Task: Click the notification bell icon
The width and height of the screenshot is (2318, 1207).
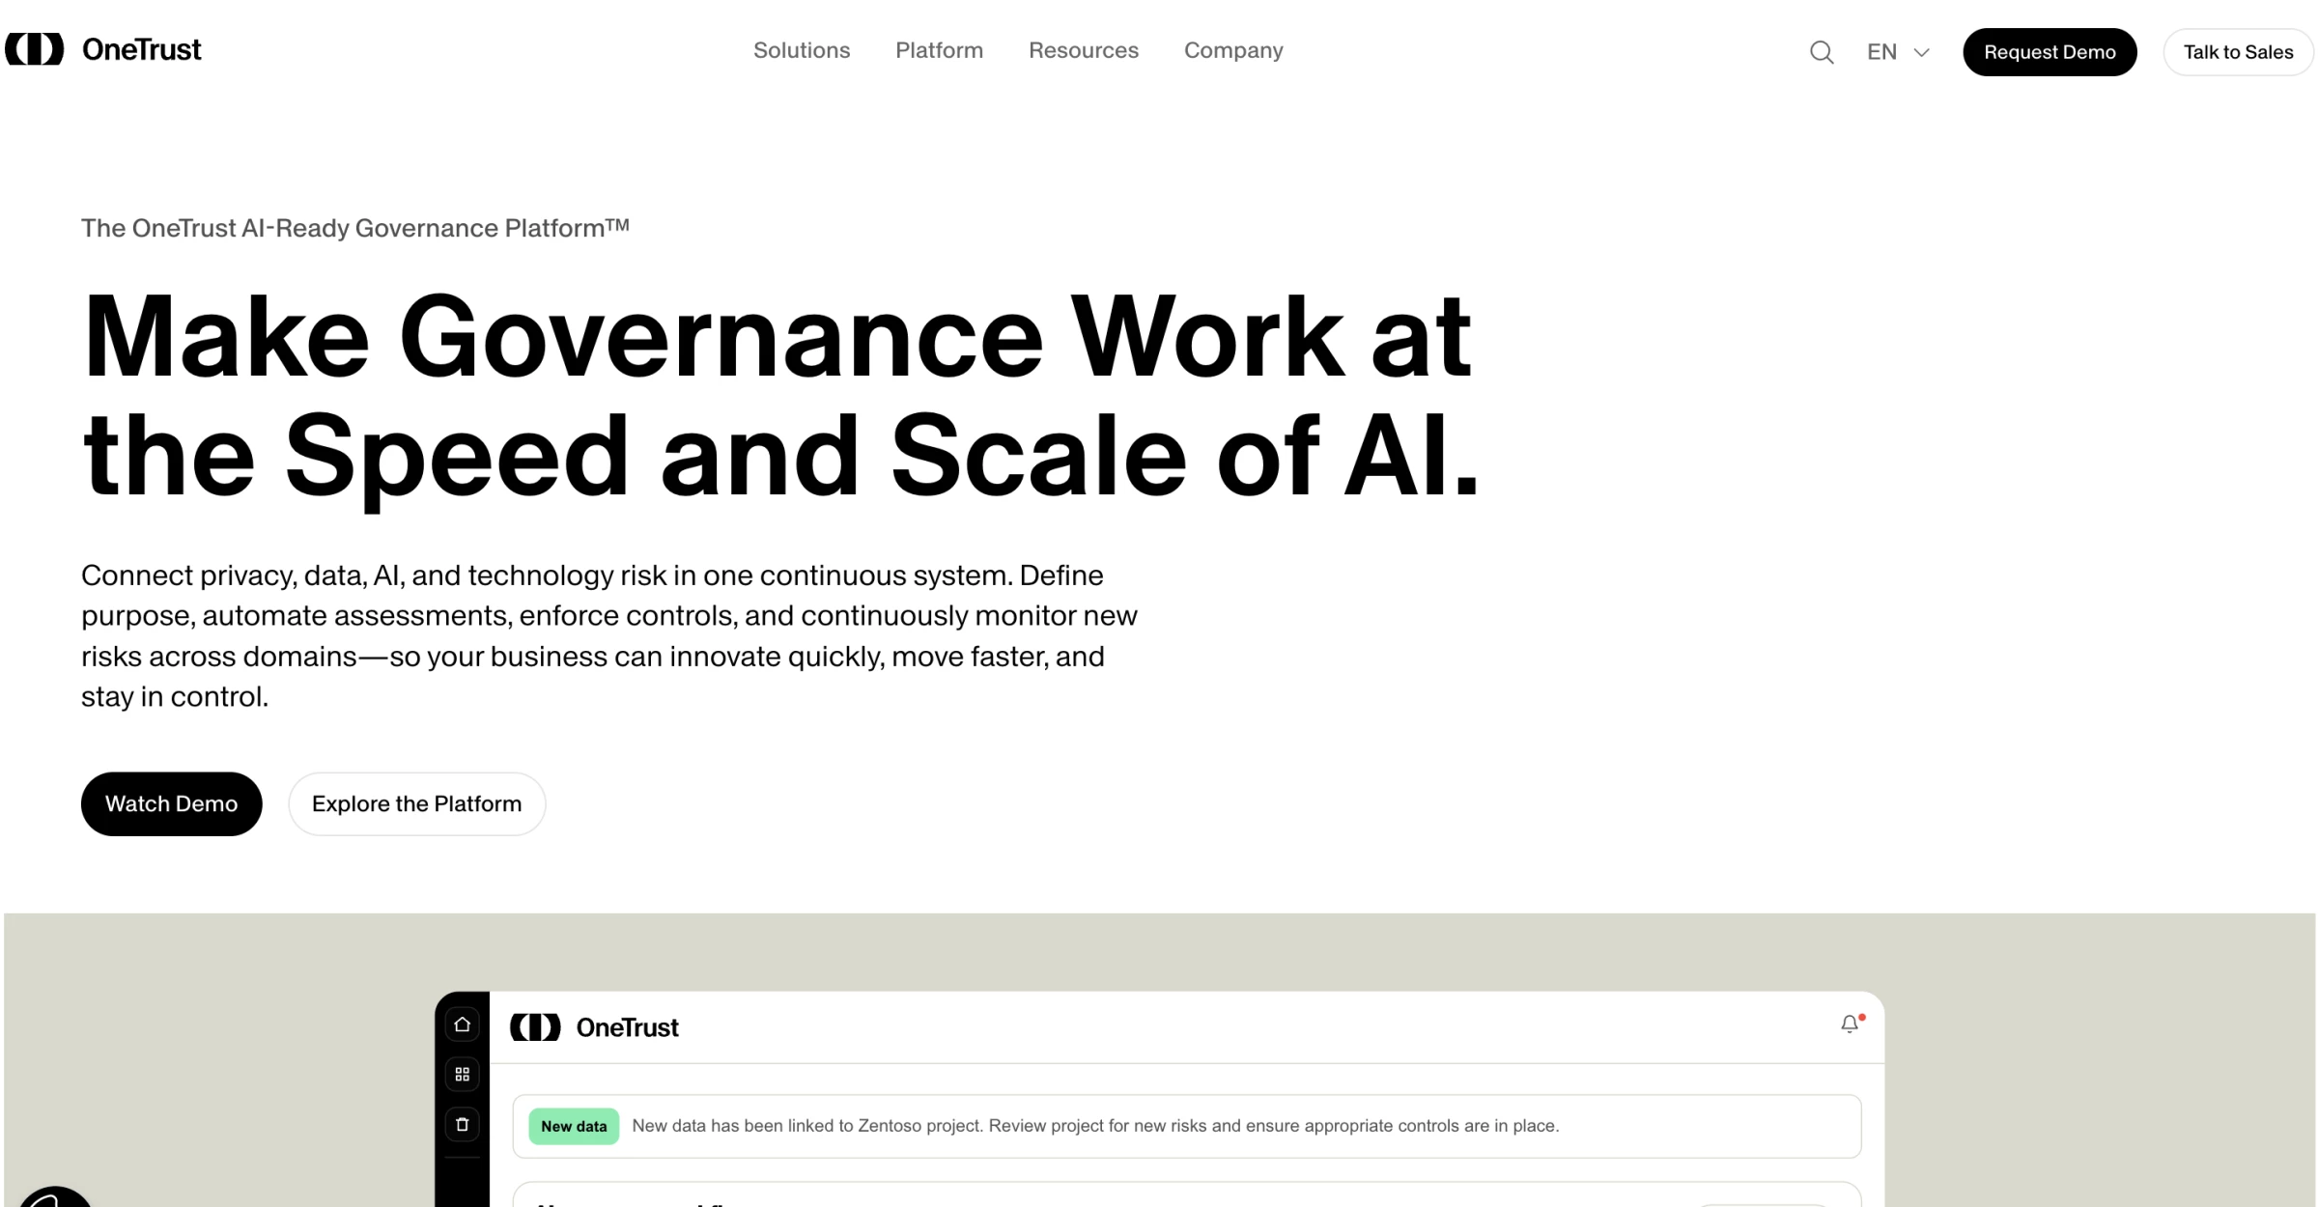Action: click(x=1850, y=1024)
